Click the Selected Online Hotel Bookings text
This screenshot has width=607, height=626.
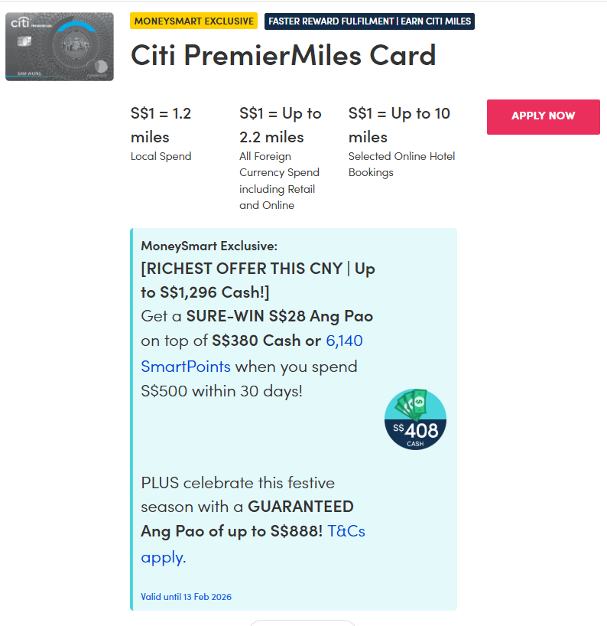[401, 164]
